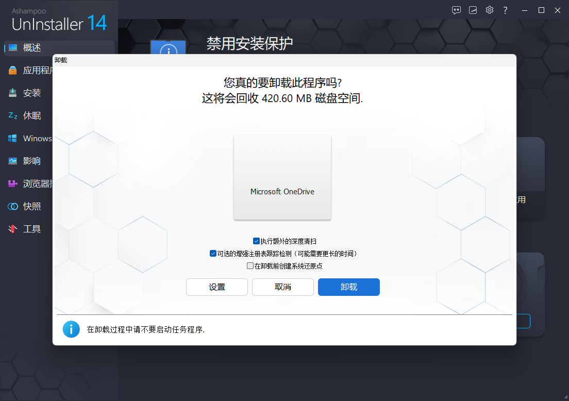
Task: Click the Microsoft OneDrive program tile
Action: pos(282,177)
